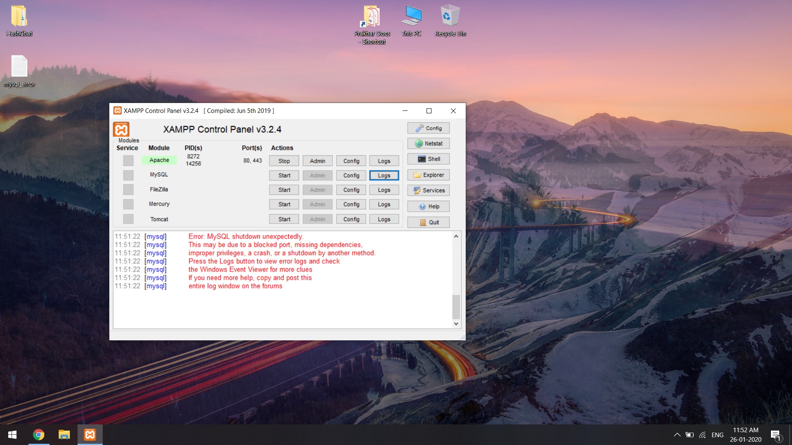
Task: Open the Netstat network viewer
Action: pos(430,143)
